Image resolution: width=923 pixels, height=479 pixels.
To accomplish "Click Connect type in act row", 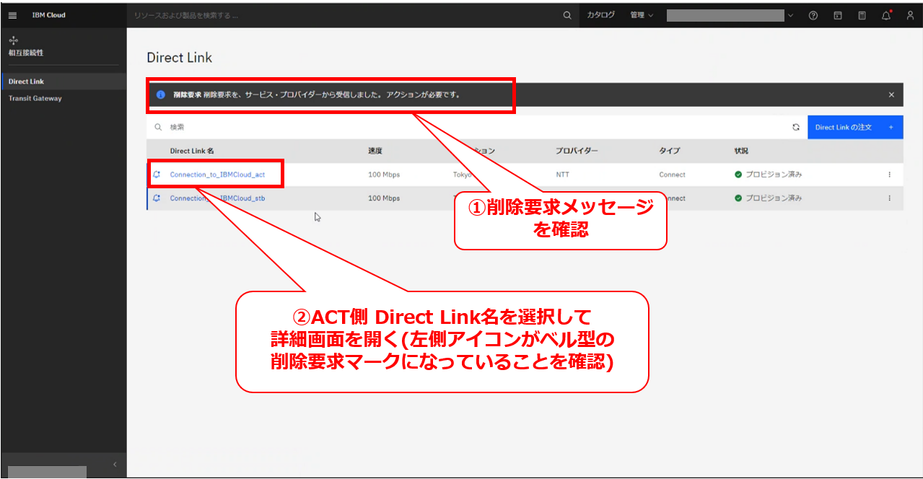I will point(672,175).
